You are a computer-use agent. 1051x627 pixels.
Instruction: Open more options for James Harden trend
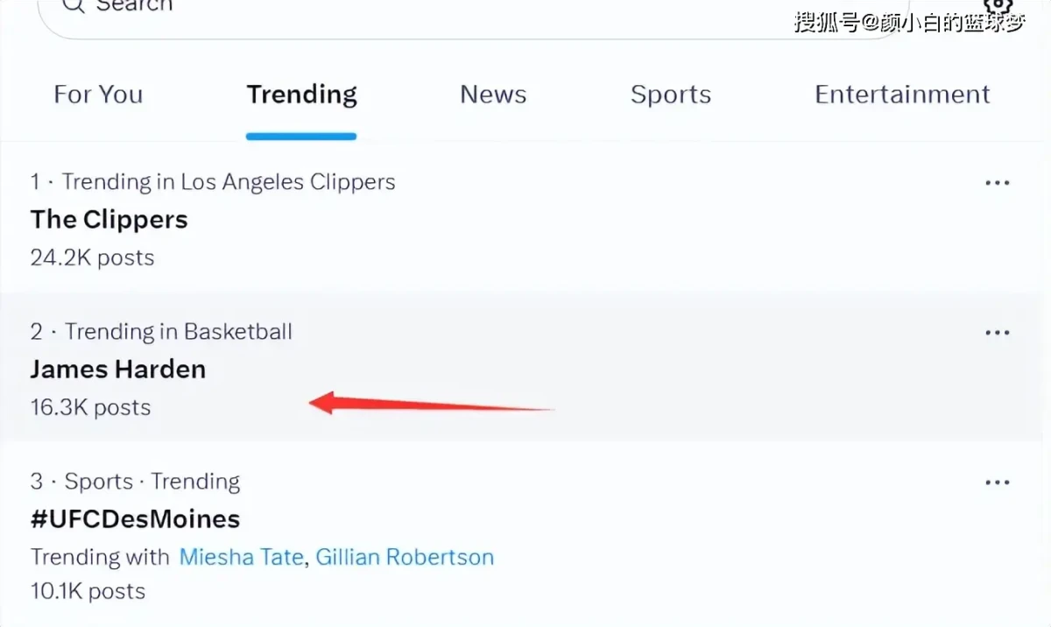[998, 333]
